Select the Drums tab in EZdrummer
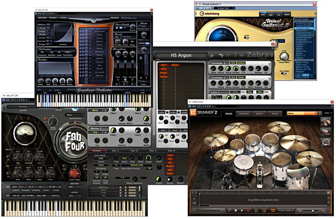The image size is (336, 219). click(x=228, y=114)
